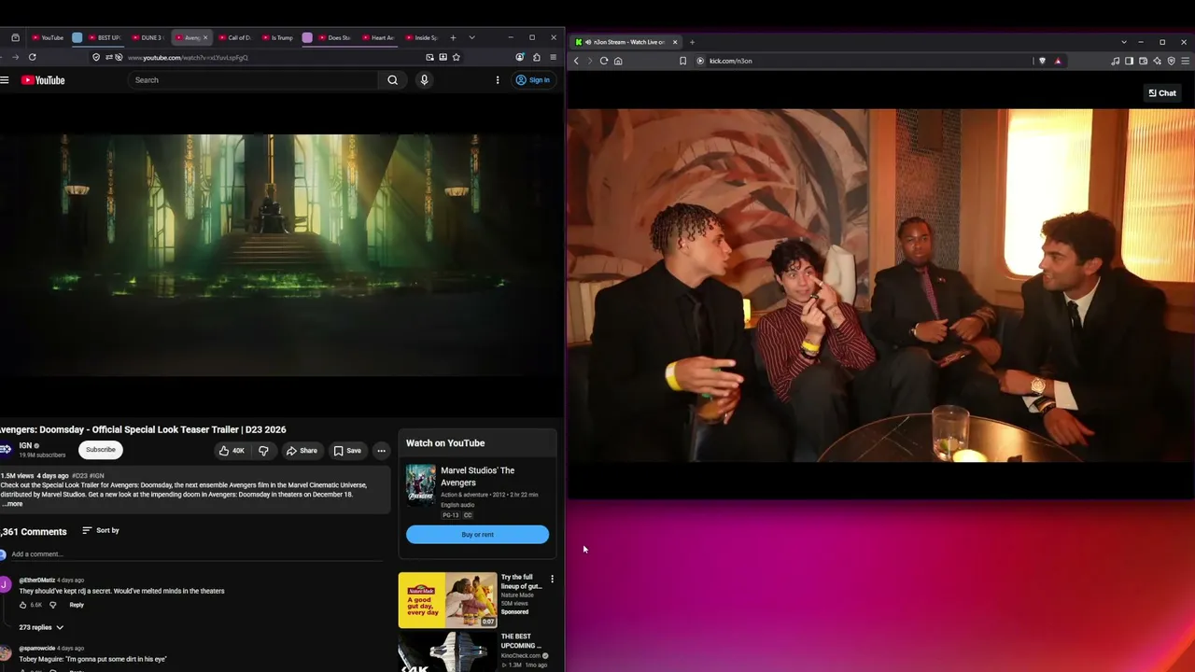This screenshot has height=672, width=1195.
Task: Open Firefox application menu in YouTube window
Action: click(x=553, y=57)
